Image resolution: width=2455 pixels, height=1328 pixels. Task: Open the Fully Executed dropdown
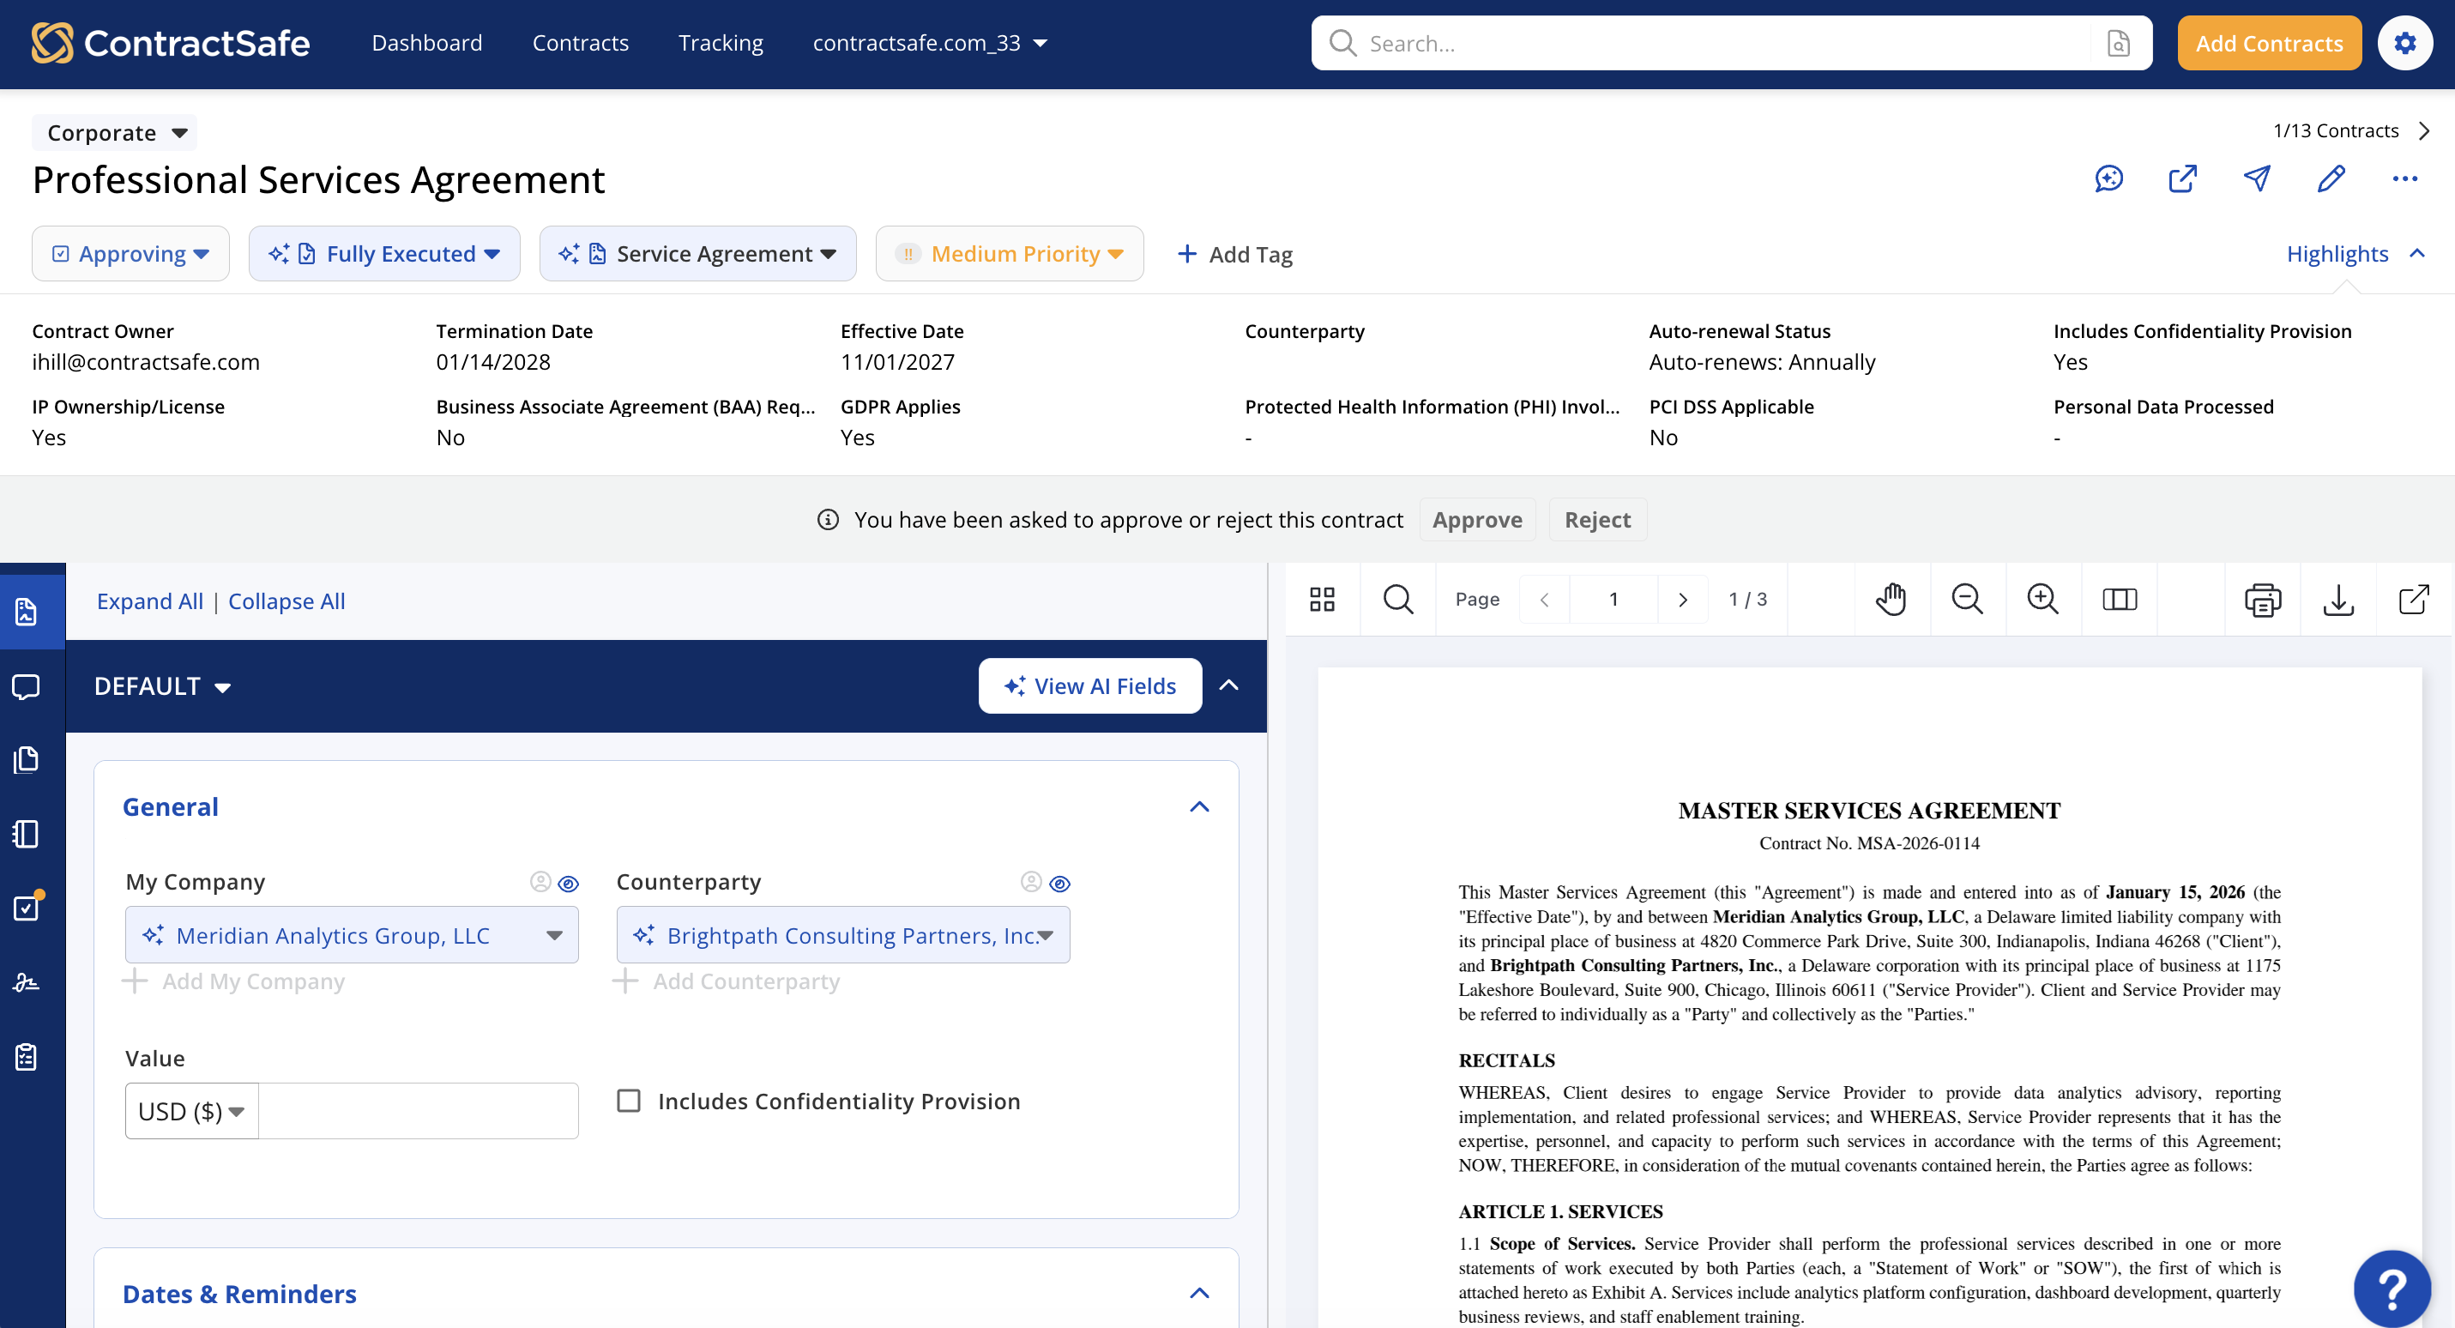[x=384, y=254]
